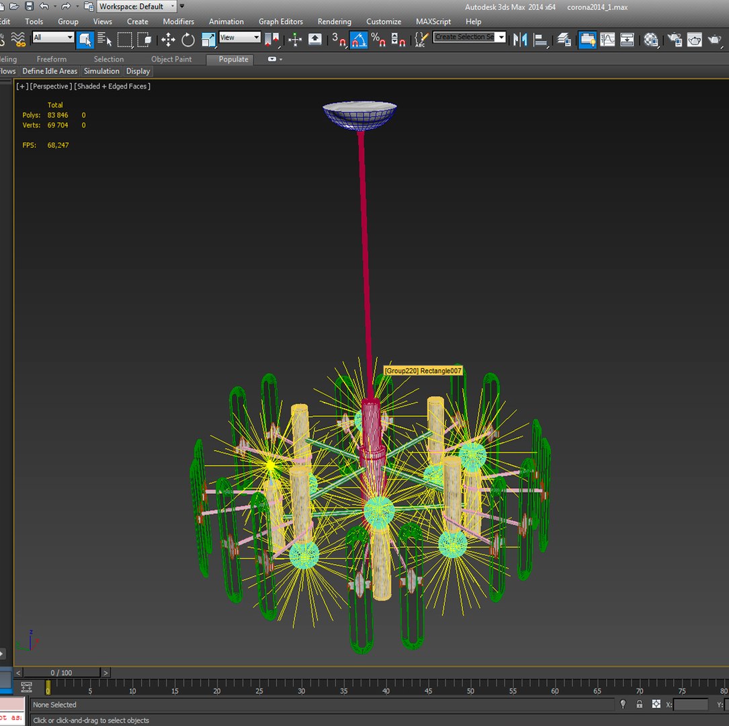
Task: Click the Render Production teapot
Action: [715, 40]
